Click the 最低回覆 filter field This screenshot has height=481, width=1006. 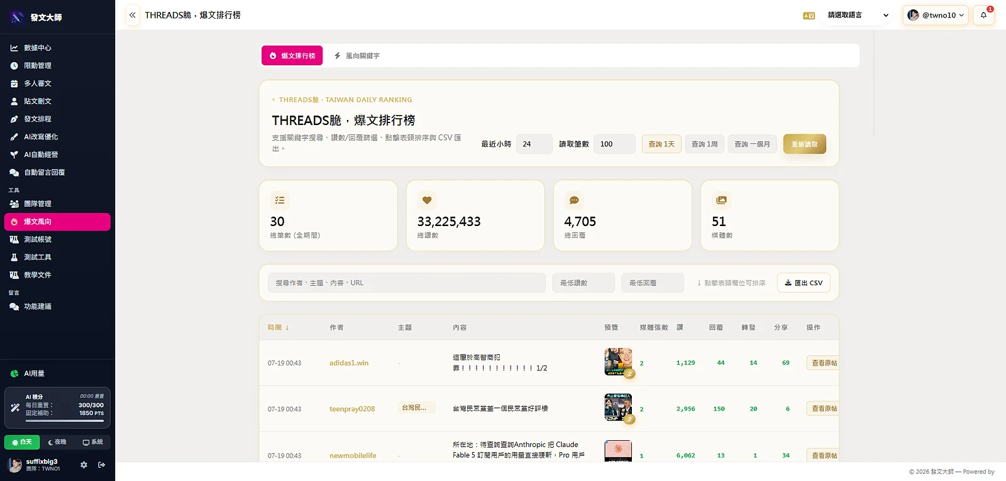pyautogui.click(x=653, y=283)
